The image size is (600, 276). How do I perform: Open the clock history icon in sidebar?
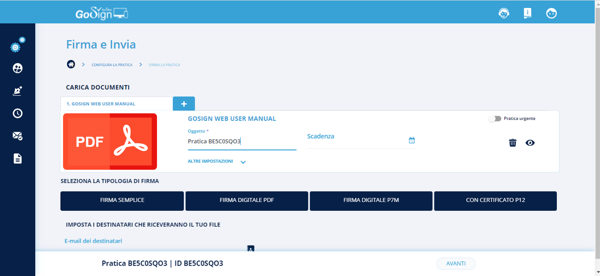(17, 113)
